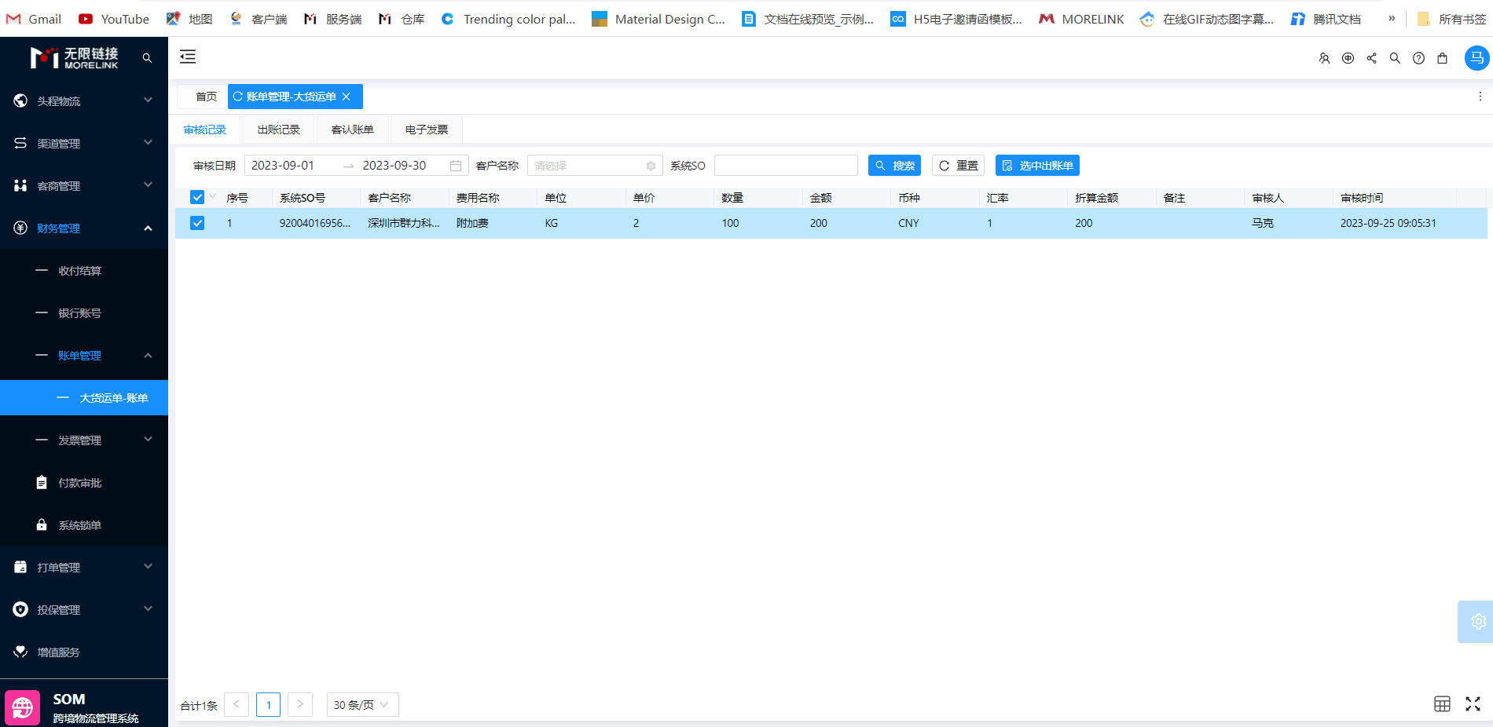
Task: Click the 选中出账单 button
Action: pos(1037,166)
